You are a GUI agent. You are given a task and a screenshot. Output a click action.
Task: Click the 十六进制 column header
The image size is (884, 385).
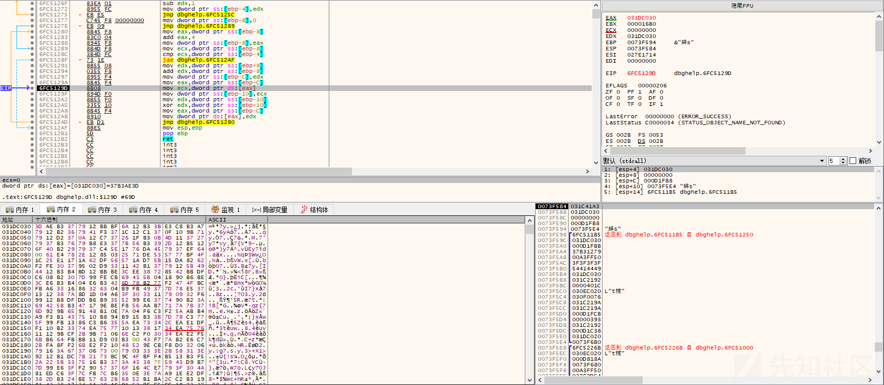tap(120, 219)
